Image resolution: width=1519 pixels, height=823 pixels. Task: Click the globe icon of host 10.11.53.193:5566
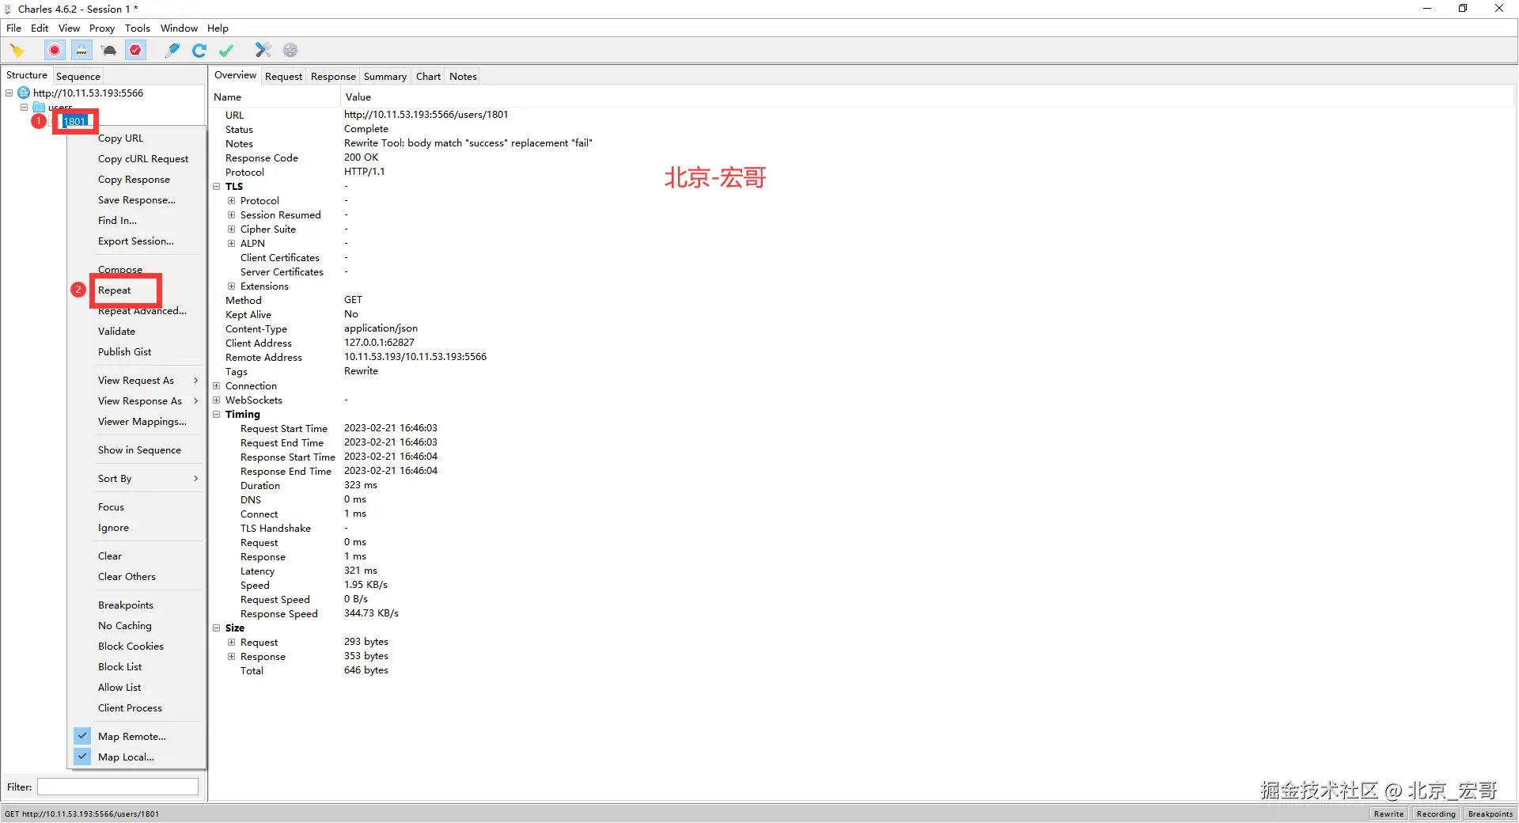pos(24,93)
